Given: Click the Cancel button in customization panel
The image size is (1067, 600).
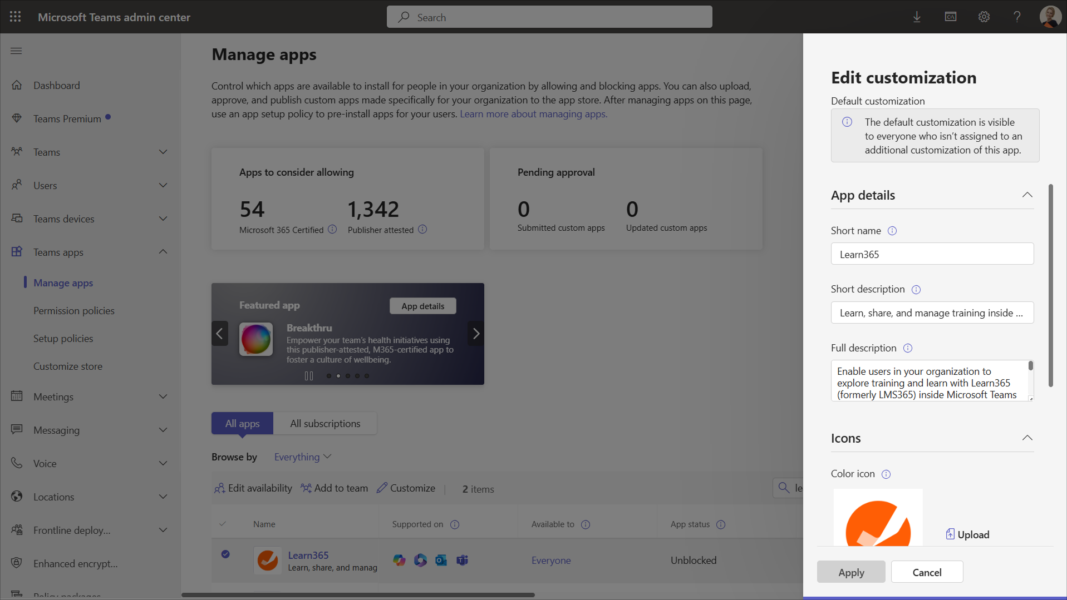Looking at the screenshot, I should point(927,572).
